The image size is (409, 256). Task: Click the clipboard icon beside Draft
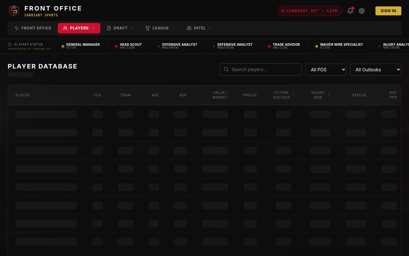(x=109, y=28)
